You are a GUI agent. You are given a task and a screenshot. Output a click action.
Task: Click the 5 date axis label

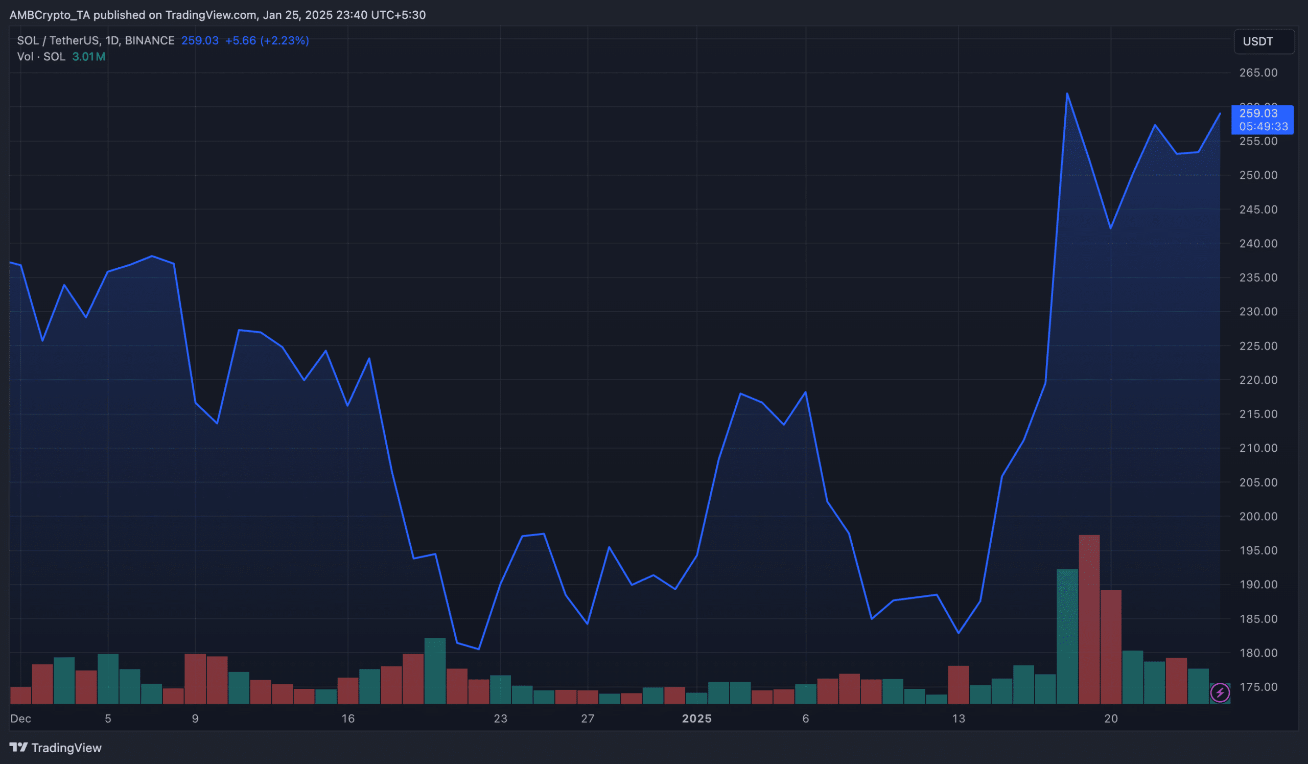point(108,719)
